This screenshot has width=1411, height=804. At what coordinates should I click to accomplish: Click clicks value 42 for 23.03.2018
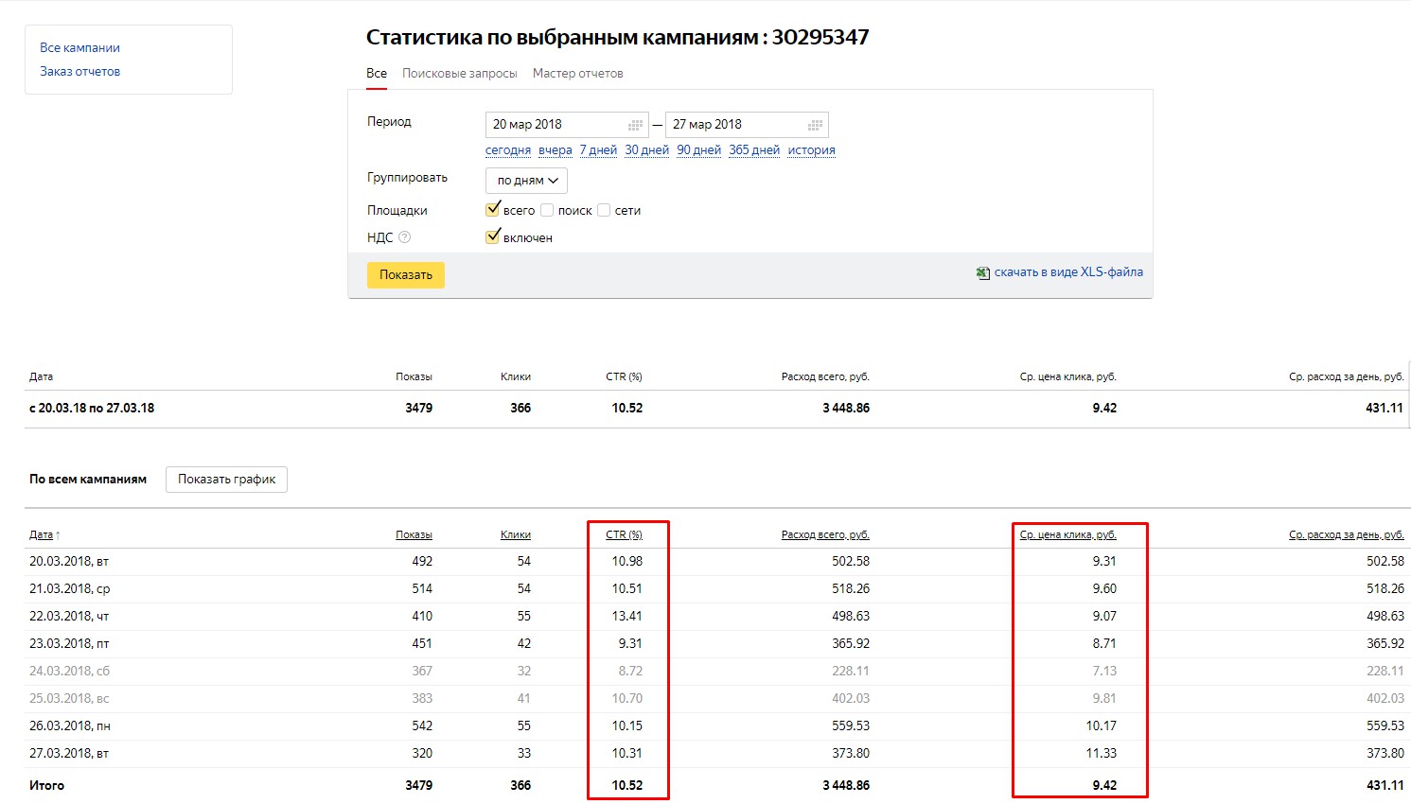coord(523,644)
